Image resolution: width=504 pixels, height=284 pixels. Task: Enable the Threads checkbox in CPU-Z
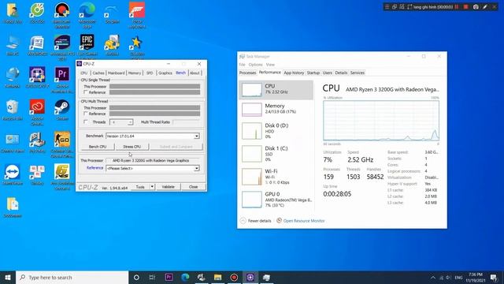[86, 122]
